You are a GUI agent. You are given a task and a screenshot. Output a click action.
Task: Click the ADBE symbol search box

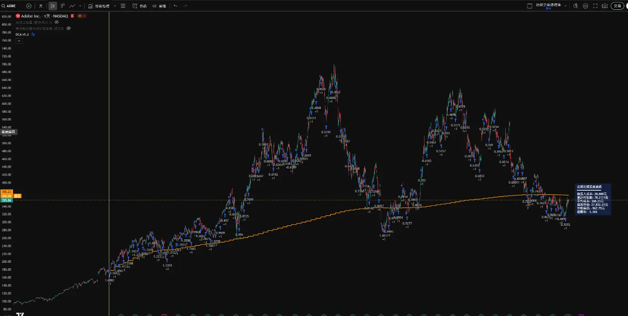coord(12,6)
